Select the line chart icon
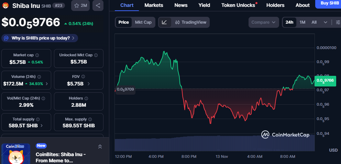 [x=165, y=22]
